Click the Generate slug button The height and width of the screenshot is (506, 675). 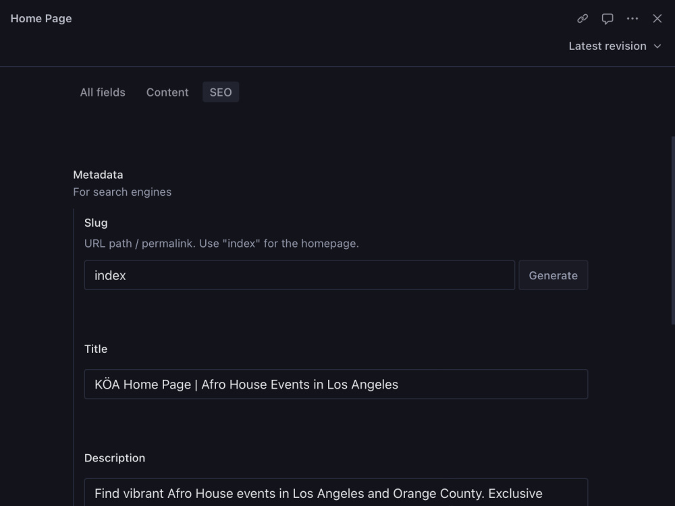click(x=553, y=275)
